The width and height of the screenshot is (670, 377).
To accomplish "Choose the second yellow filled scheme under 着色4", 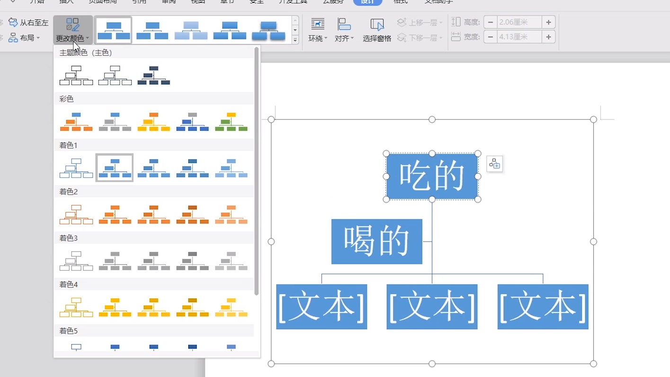I will 115,307.
